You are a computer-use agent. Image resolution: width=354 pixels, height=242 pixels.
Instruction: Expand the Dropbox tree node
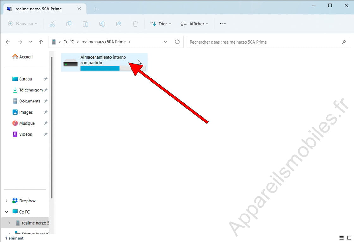[7, 201]
